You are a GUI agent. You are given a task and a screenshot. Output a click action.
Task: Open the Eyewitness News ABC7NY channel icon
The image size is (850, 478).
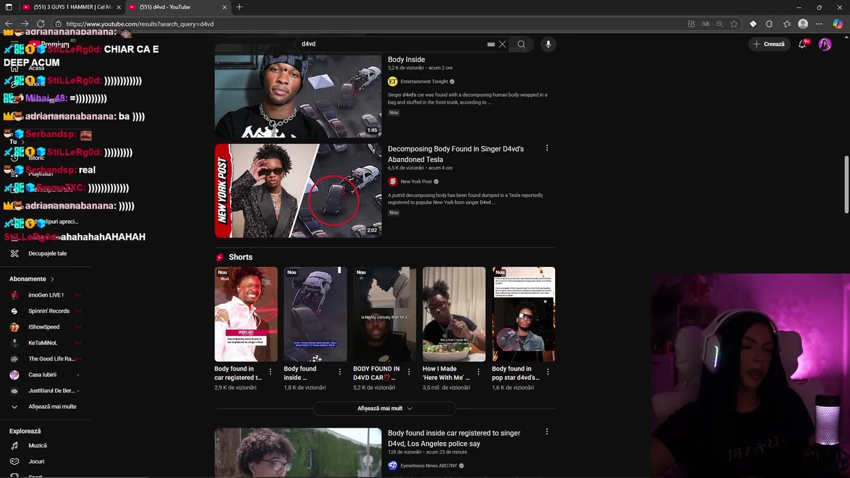(392, 466)
